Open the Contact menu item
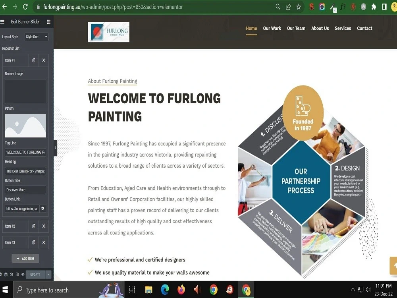This screenshot has height=298, width=397. 364,28
